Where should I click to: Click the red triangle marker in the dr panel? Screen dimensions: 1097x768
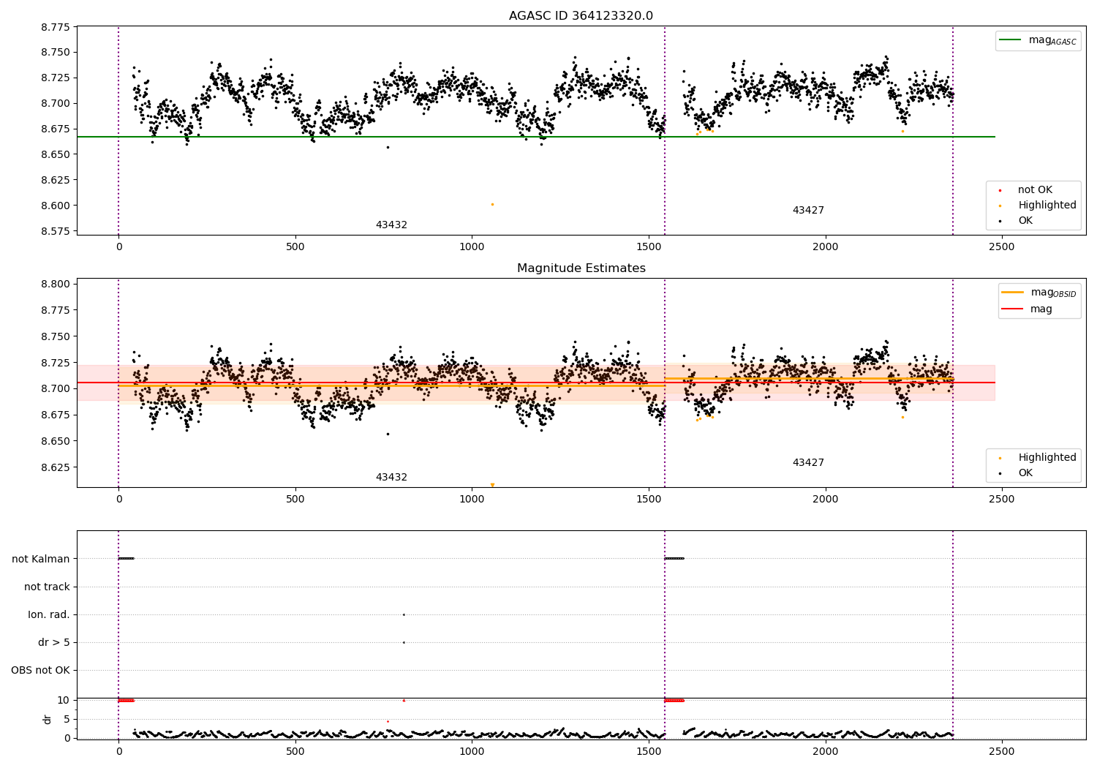coord(404,700)
